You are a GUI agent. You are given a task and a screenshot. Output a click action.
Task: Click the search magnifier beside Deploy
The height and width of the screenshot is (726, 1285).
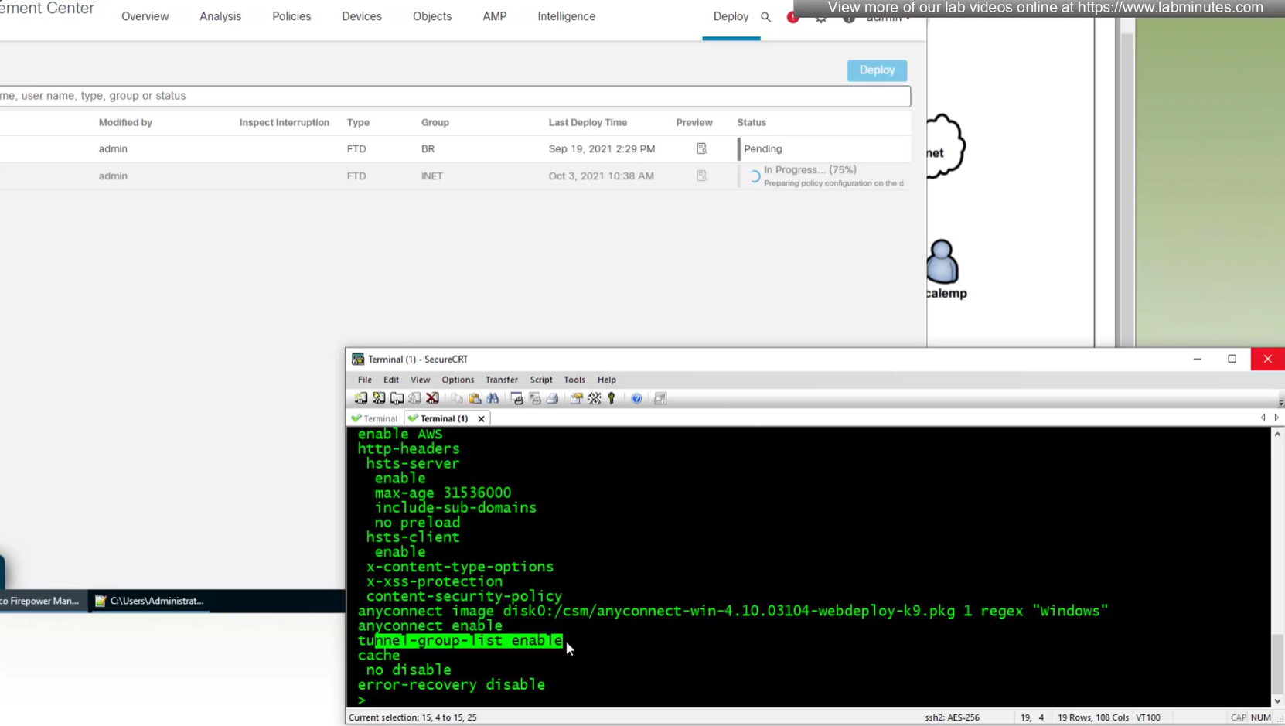(765, 17)
